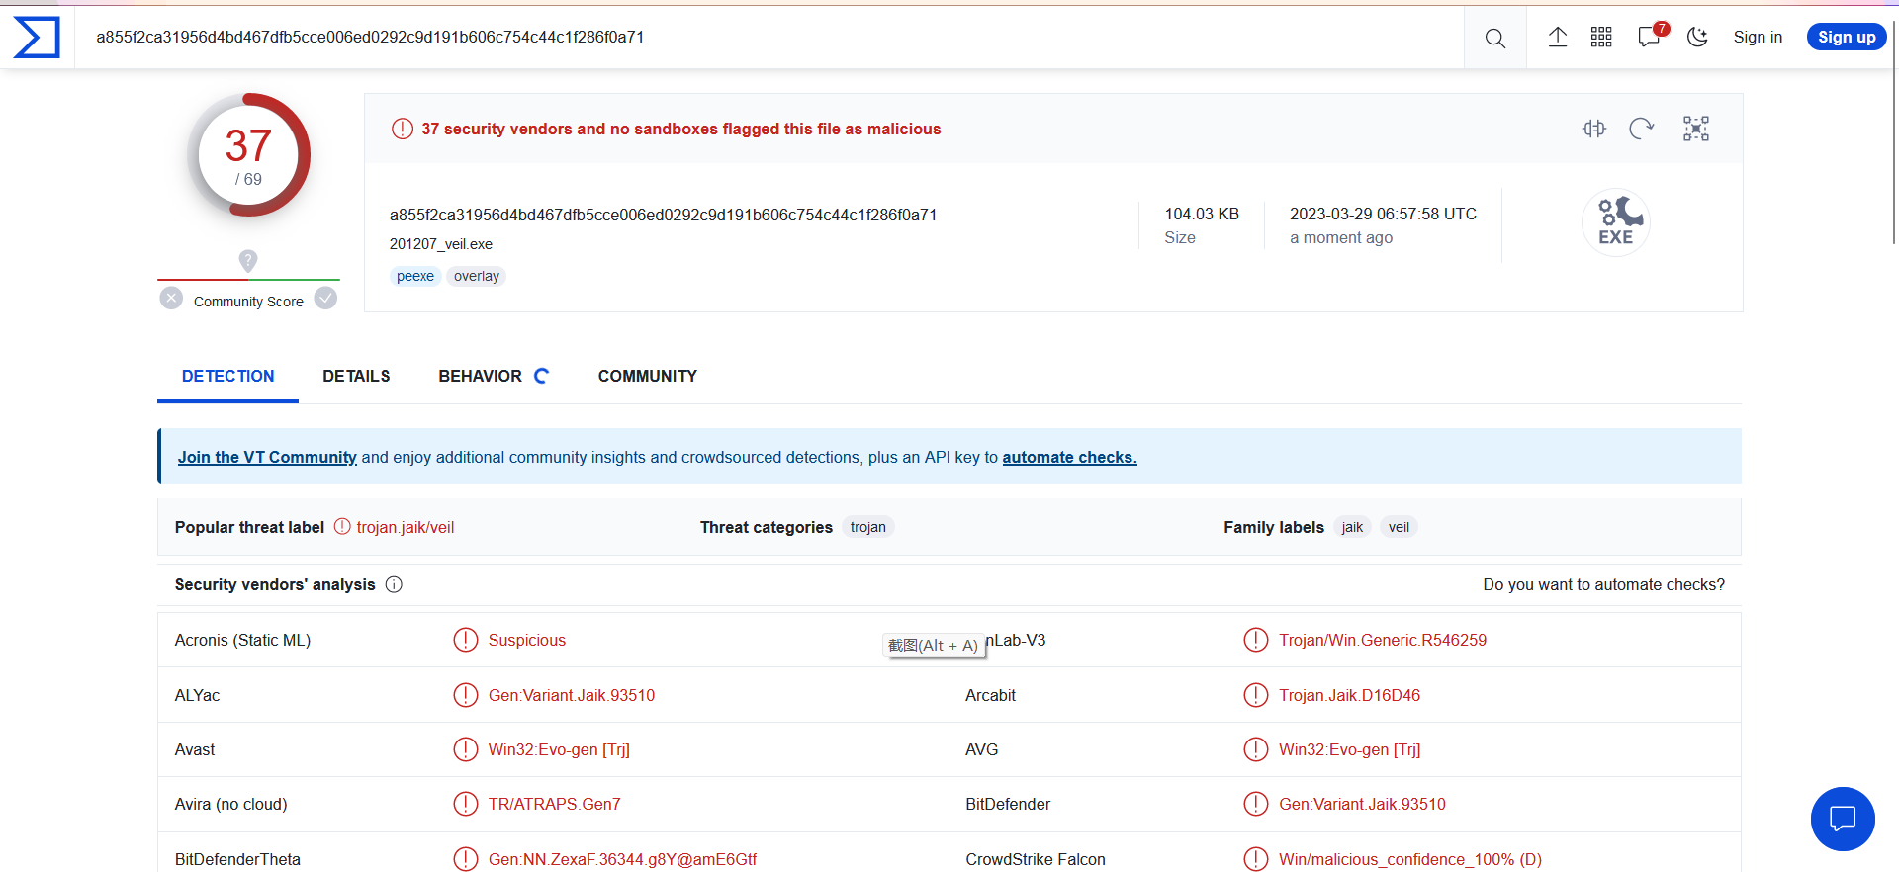Screen dimensions: 1899x872
Task: Click the malicious warning banner icon
Action: [403, 129]
